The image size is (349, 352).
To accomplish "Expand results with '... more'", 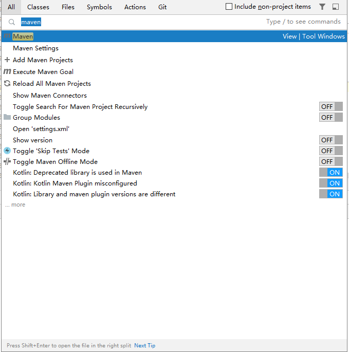I will [15, 205].
